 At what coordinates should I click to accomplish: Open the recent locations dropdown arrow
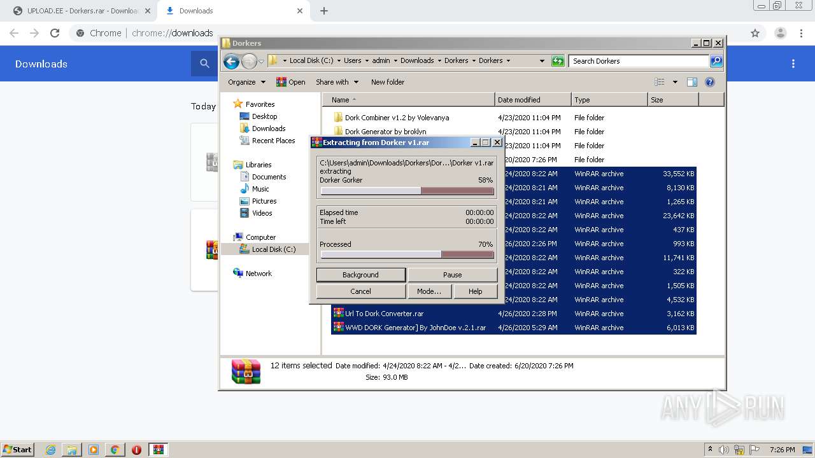261,62
